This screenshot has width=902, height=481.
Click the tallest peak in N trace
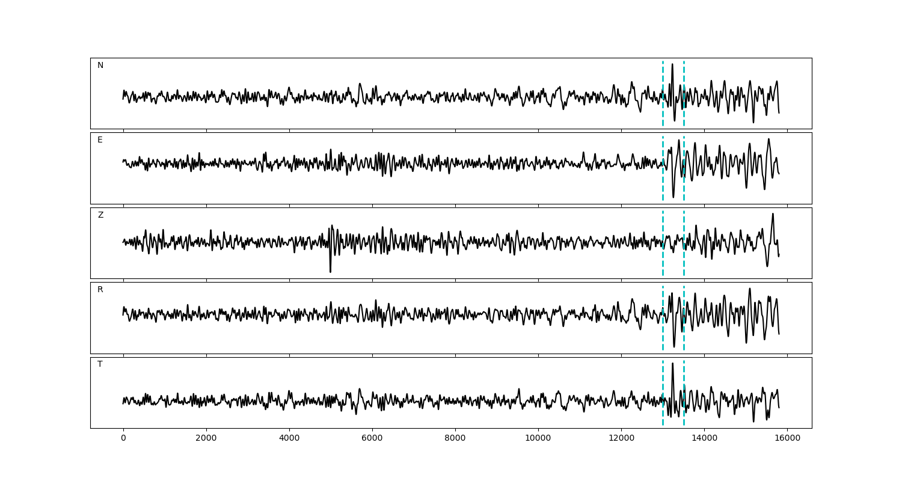click(x=672, y=65)
